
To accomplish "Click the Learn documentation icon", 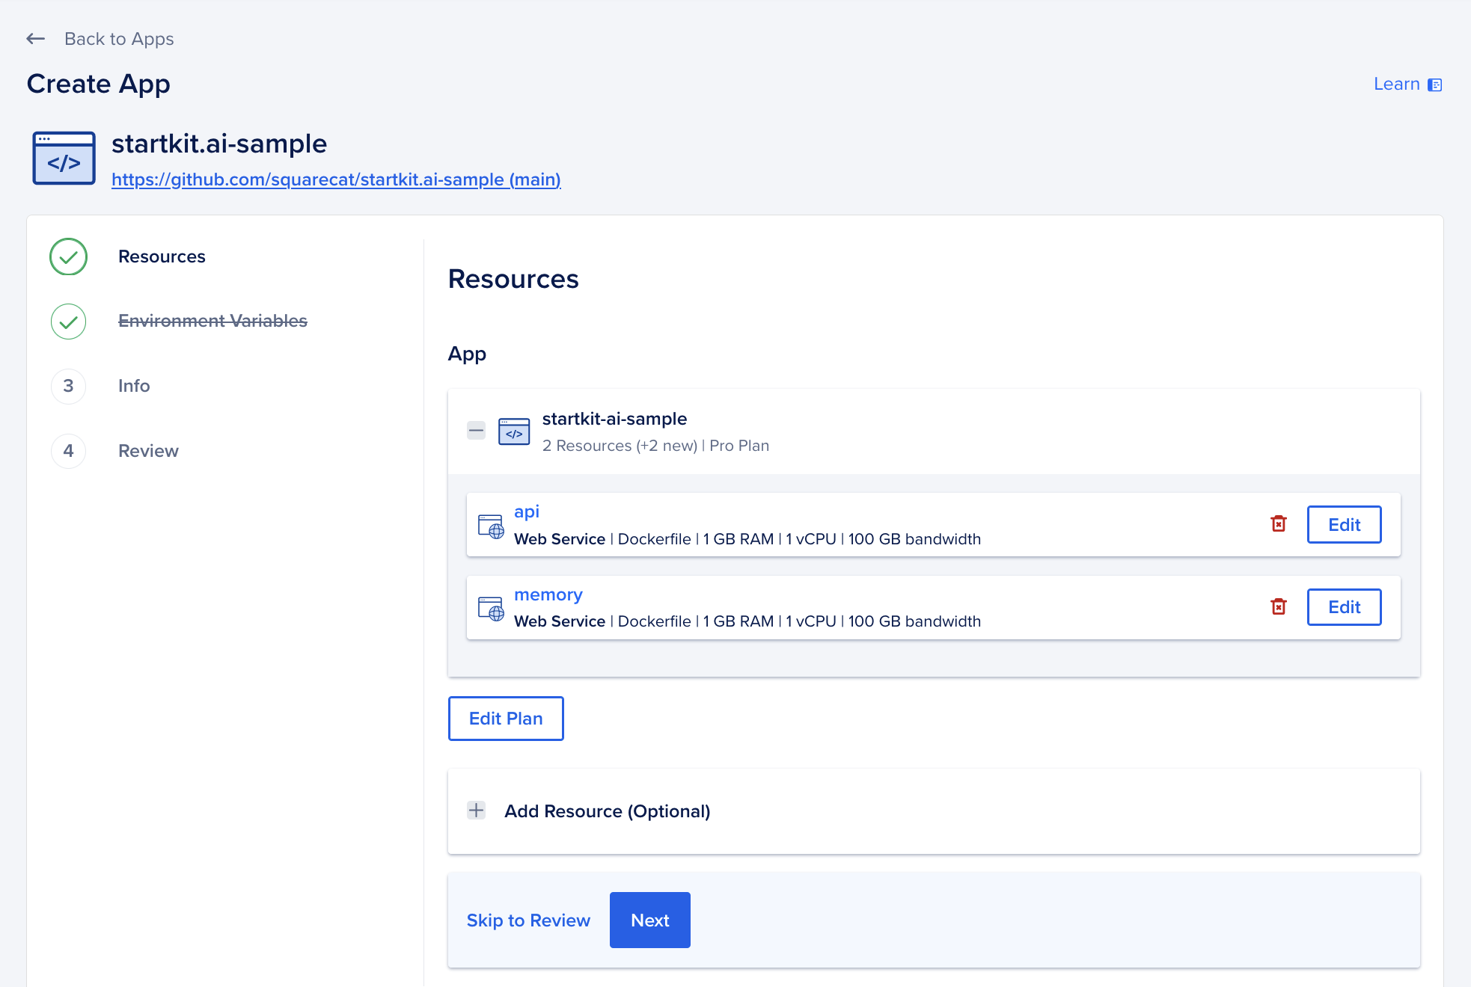I will 1434,84.
